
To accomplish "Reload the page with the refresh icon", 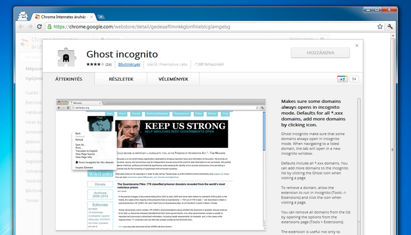I will click(39, 27).
